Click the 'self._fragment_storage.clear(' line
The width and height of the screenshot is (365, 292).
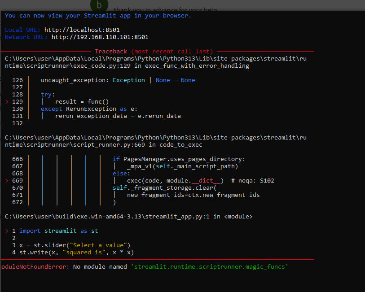coord(165,188)
